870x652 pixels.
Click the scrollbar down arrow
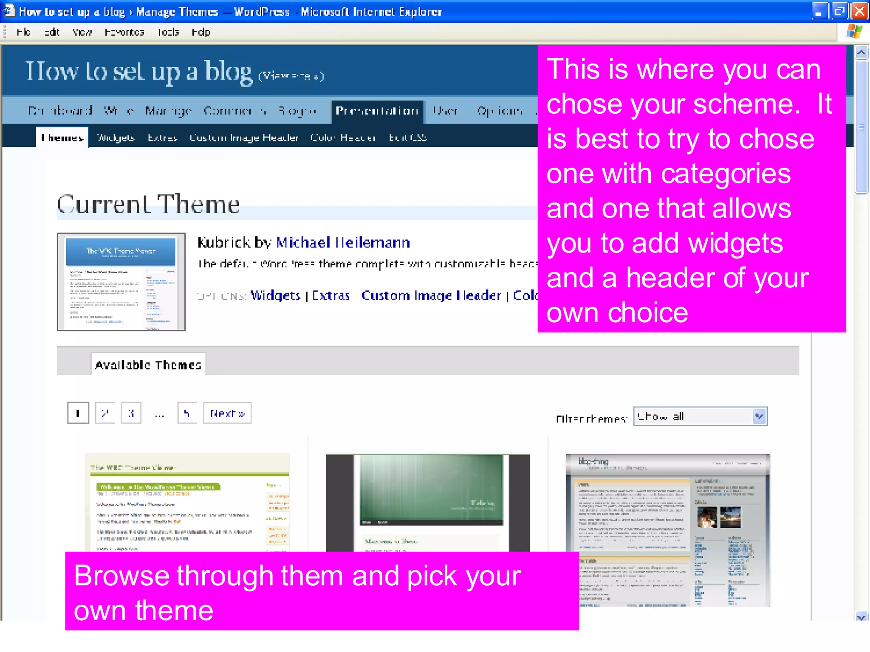(x=861, y=616)
